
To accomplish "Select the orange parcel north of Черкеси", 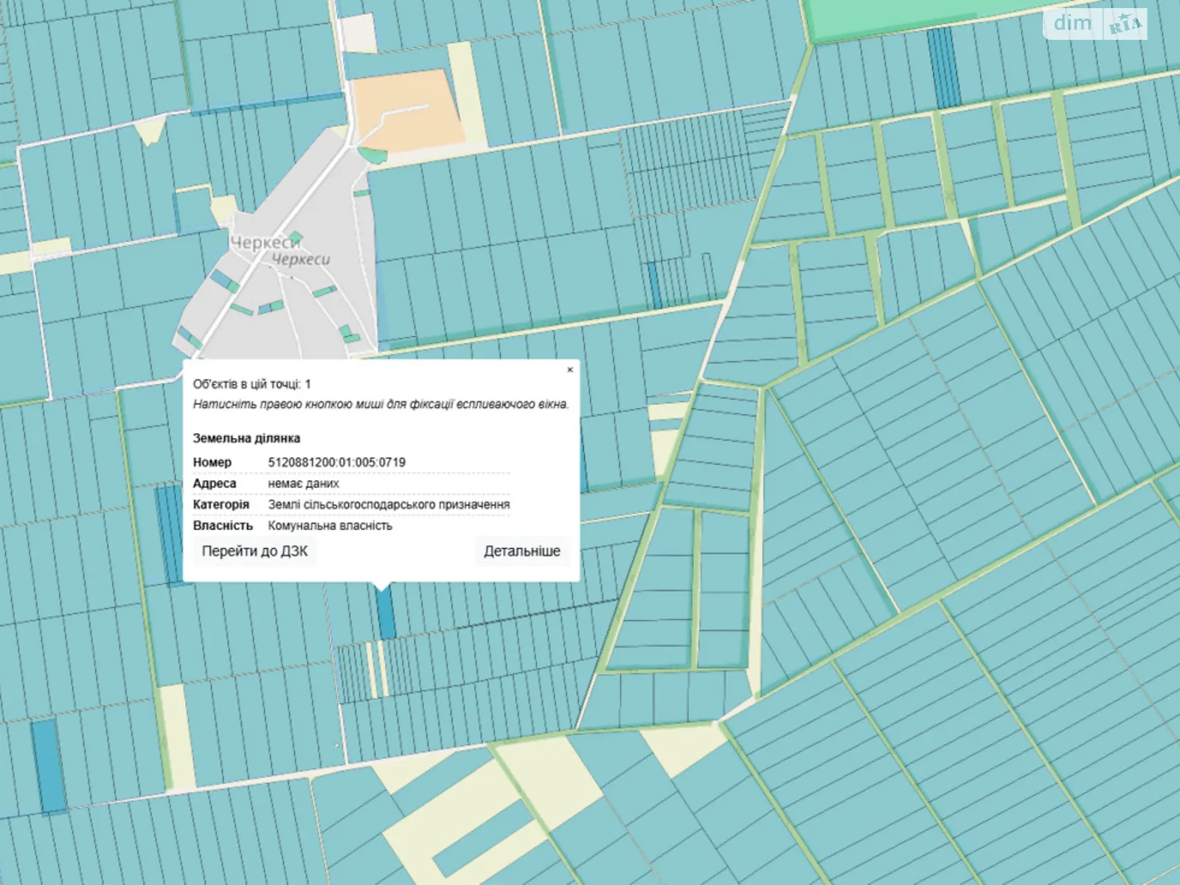I will 406,111.
